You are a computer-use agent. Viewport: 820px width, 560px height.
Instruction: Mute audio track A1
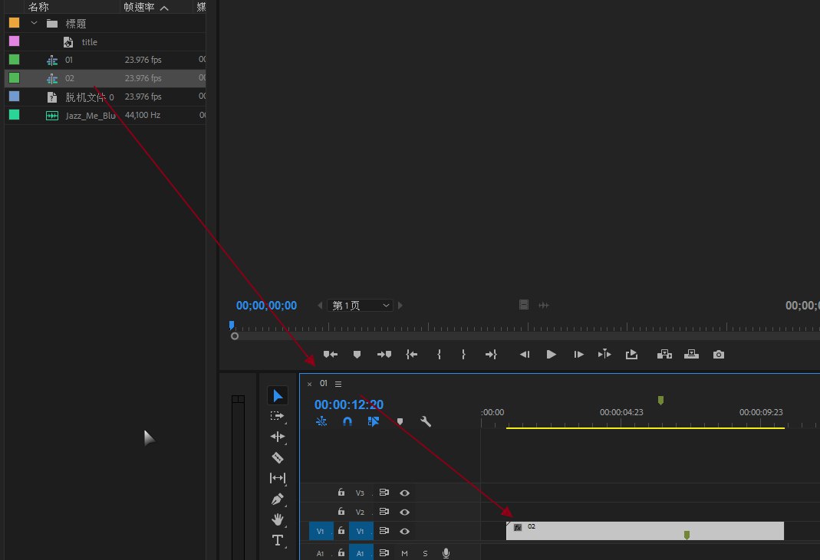[x=404, y=553]
